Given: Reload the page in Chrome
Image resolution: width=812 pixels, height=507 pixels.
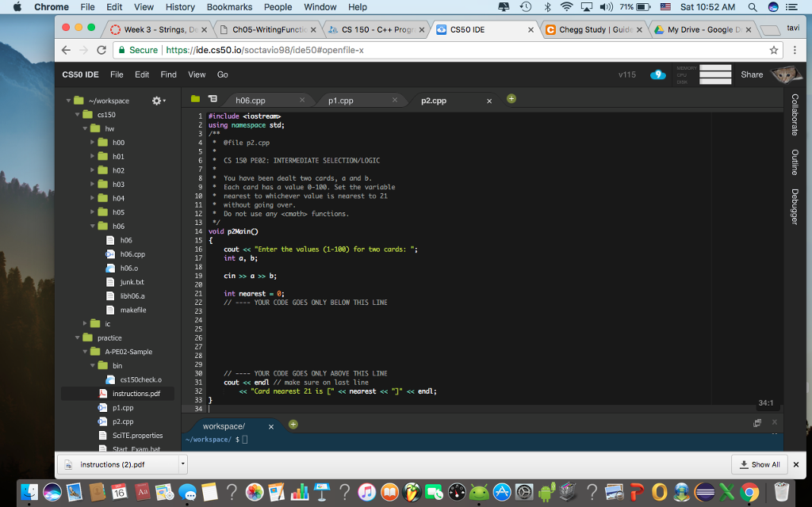Looking at the screenshot, I should (x=101, y=50).
